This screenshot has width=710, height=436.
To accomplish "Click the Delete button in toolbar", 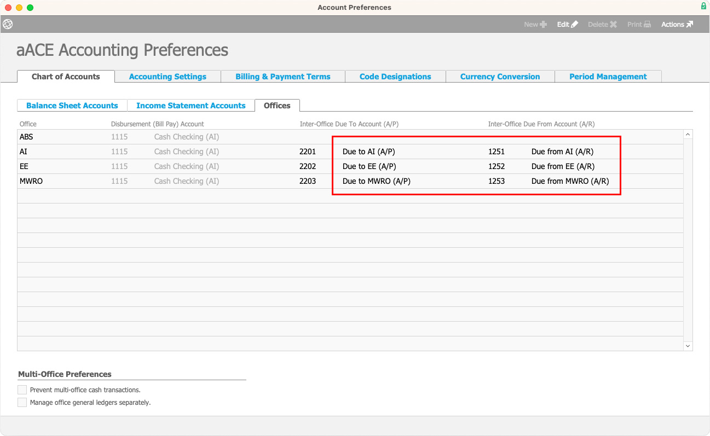I will [603, 25].
